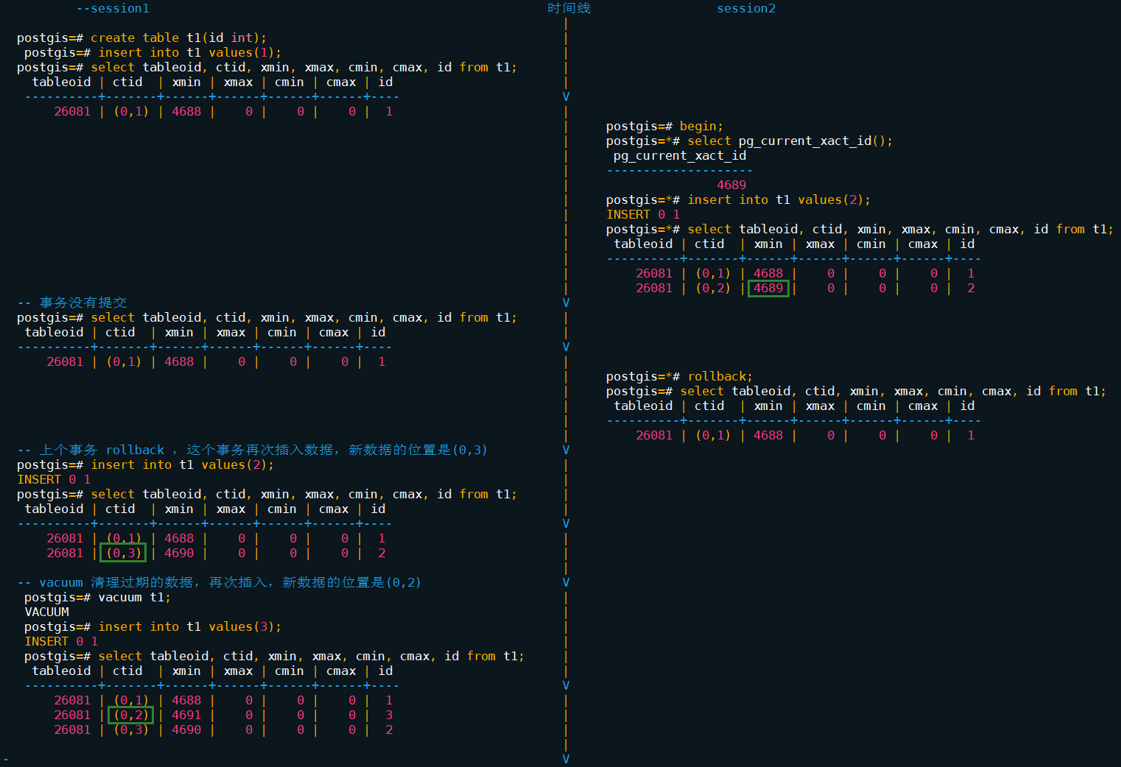Click the "begin;" command in session2
This screenshot has width=1121, height=767.
[702, 127]
